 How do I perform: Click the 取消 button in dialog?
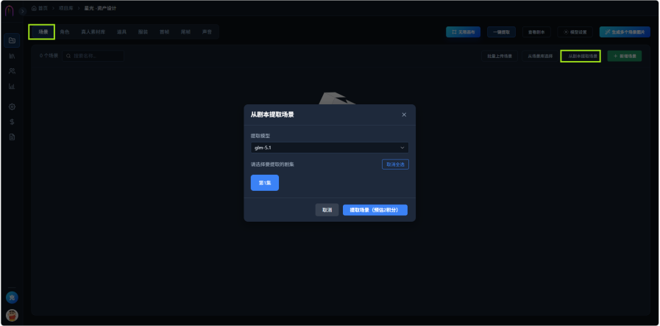(327, 210)
